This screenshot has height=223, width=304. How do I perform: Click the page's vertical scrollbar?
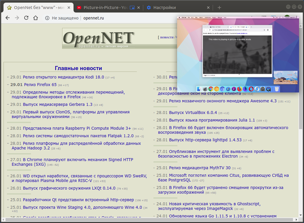point(301,108)
